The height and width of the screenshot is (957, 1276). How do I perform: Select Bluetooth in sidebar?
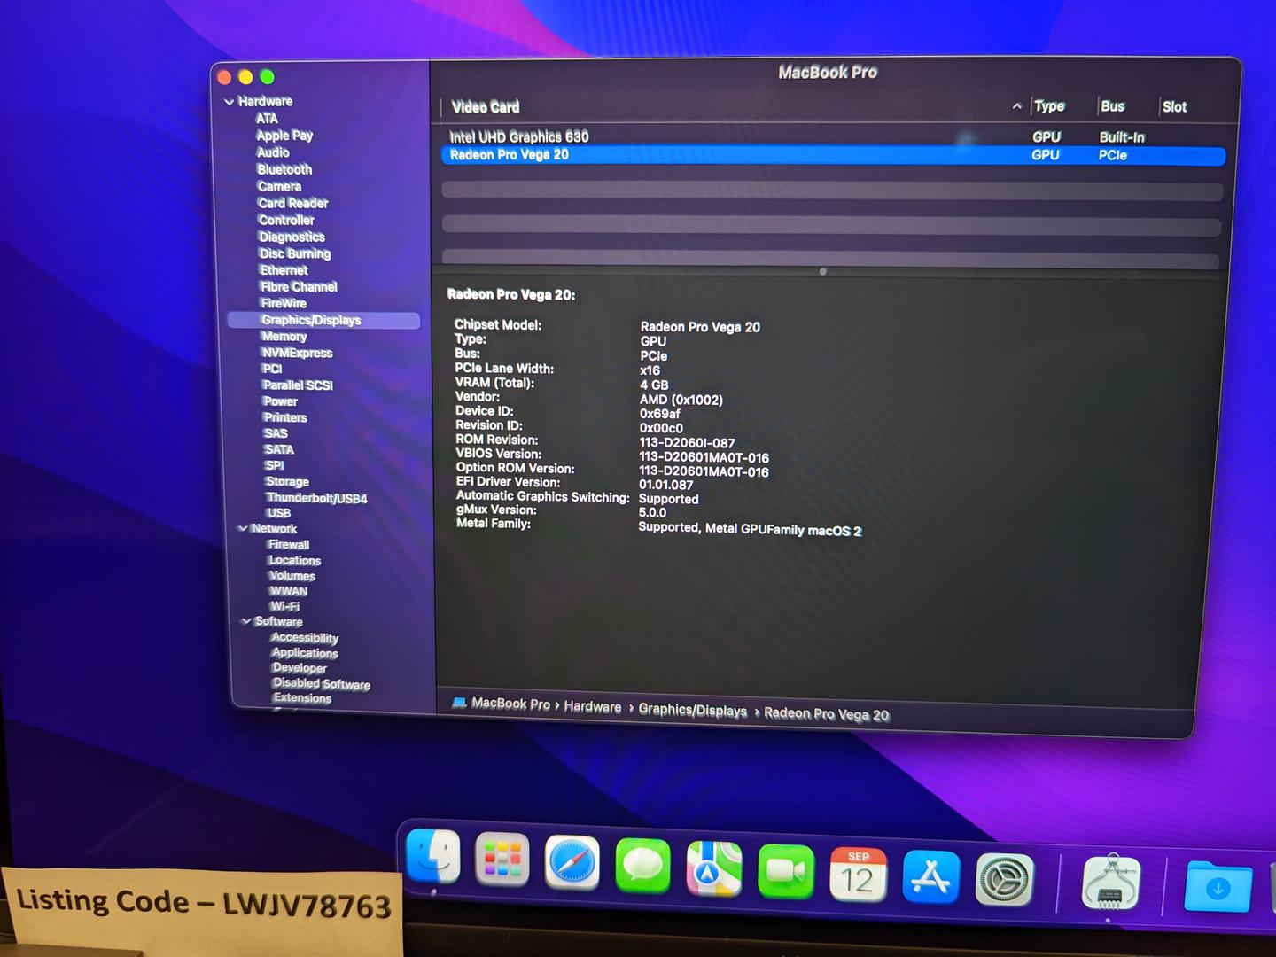pos(284,169)
